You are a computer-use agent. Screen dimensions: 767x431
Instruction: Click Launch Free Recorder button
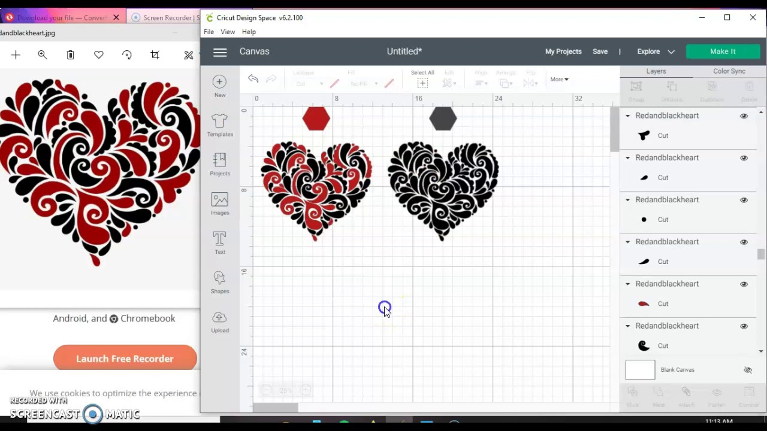pos(125,359)
